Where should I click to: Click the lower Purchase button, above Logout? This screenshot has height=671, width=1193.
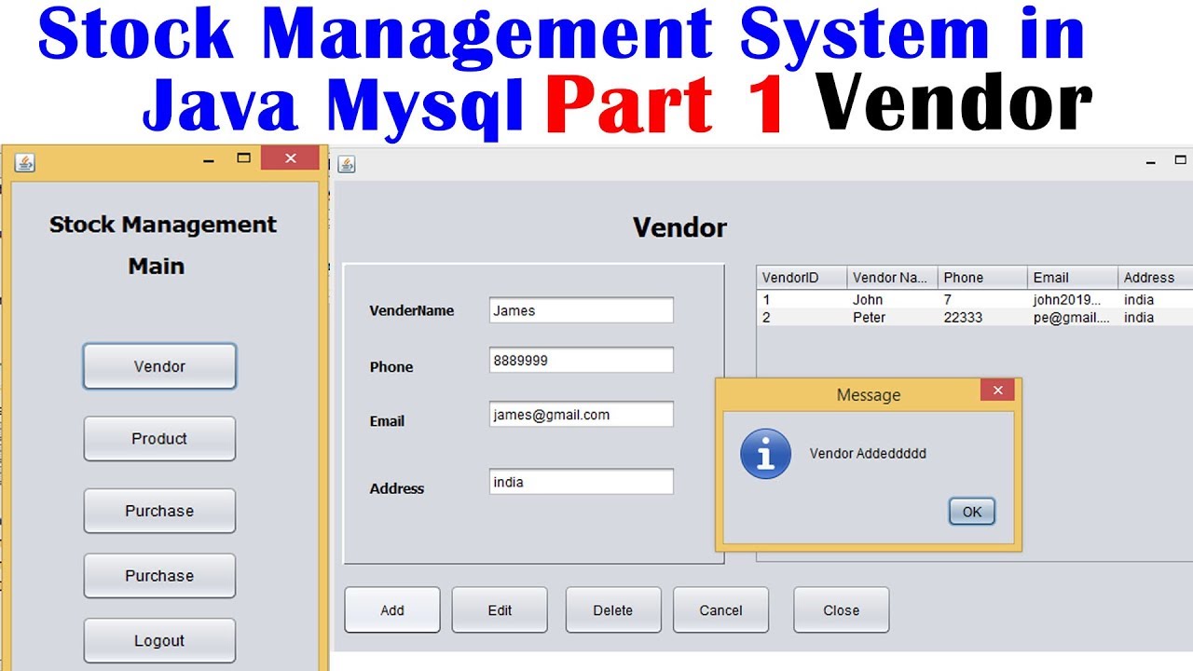(159, 576)
